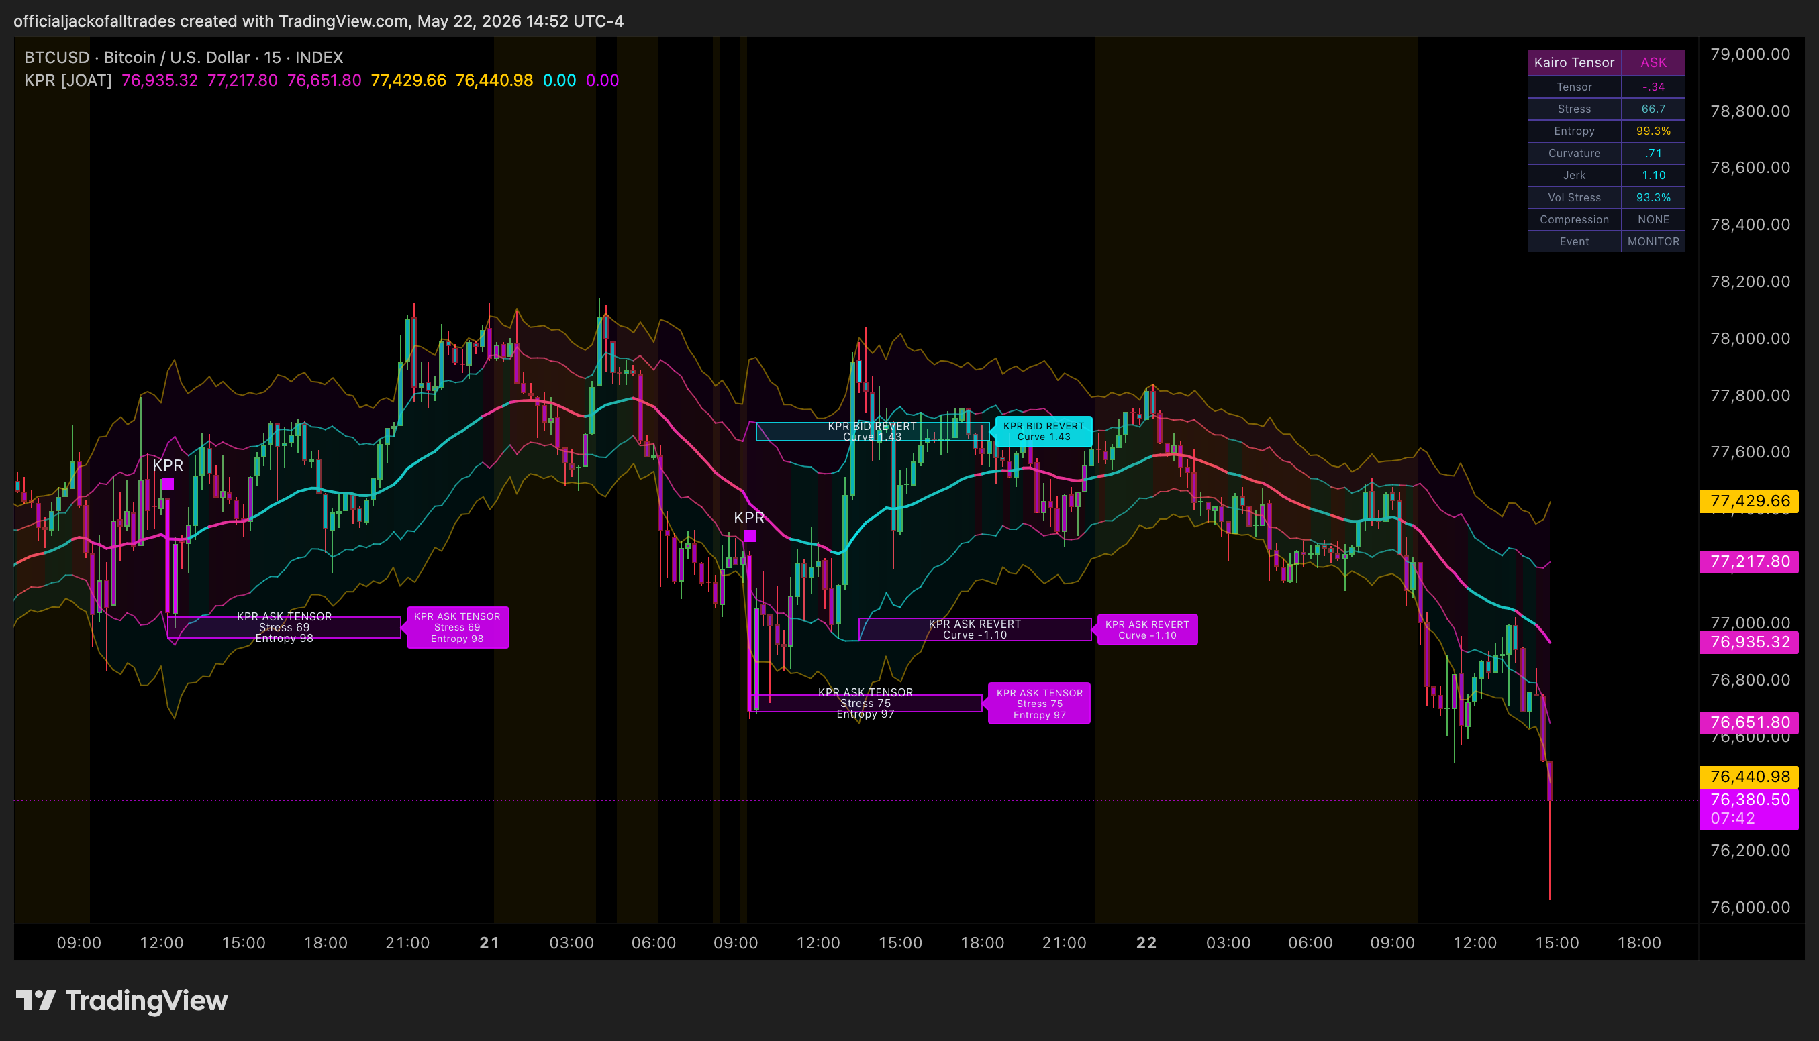This screenshot has height=1041, width=1819.
Task: Click the 76,800.00 level on the price axis
Action: point(1751,680)
